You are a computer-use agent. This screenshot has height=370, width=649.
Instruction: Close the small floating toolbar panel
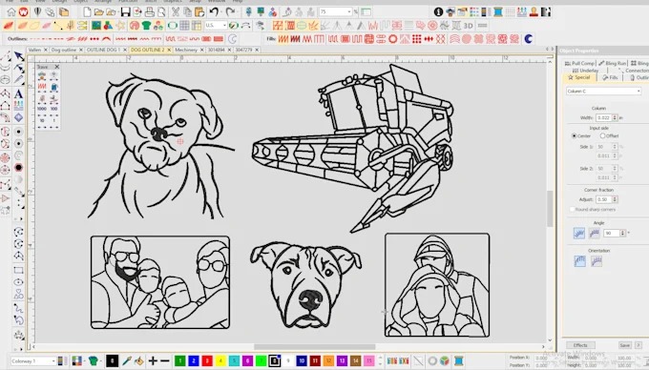56,67
